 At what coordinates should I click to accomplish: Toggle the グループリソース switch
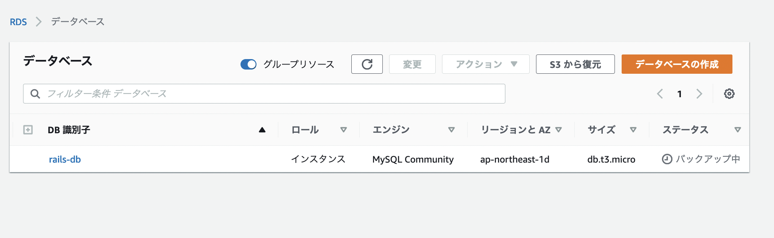click(x=248, y=64)
